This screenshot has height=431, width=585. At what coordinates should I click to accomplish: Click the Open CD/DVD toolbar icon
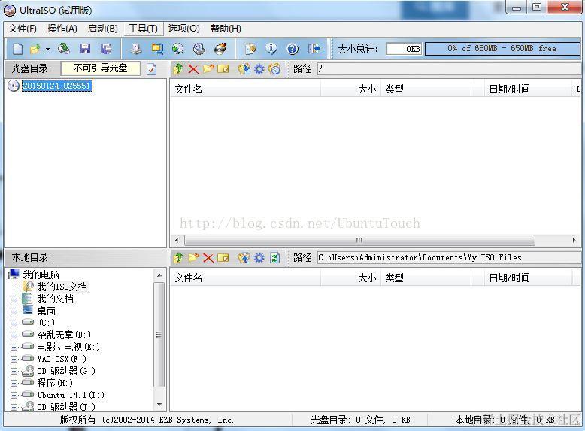64,48
